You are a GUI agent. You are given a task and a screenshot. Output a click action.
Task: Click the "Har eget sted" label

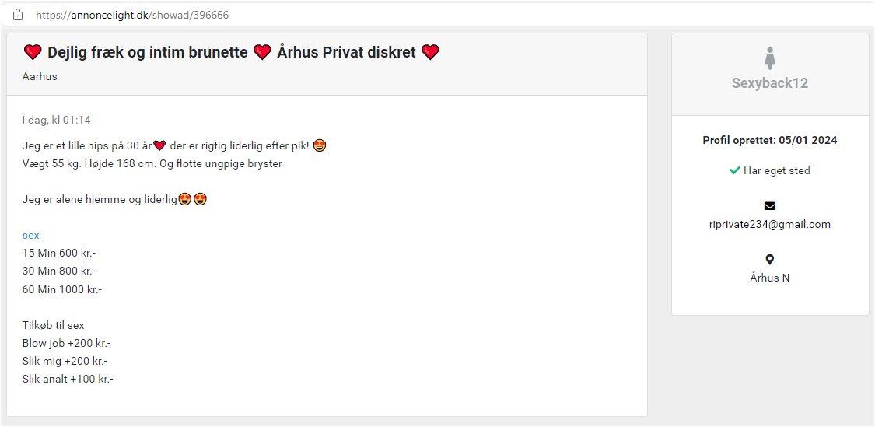point(776,170)
